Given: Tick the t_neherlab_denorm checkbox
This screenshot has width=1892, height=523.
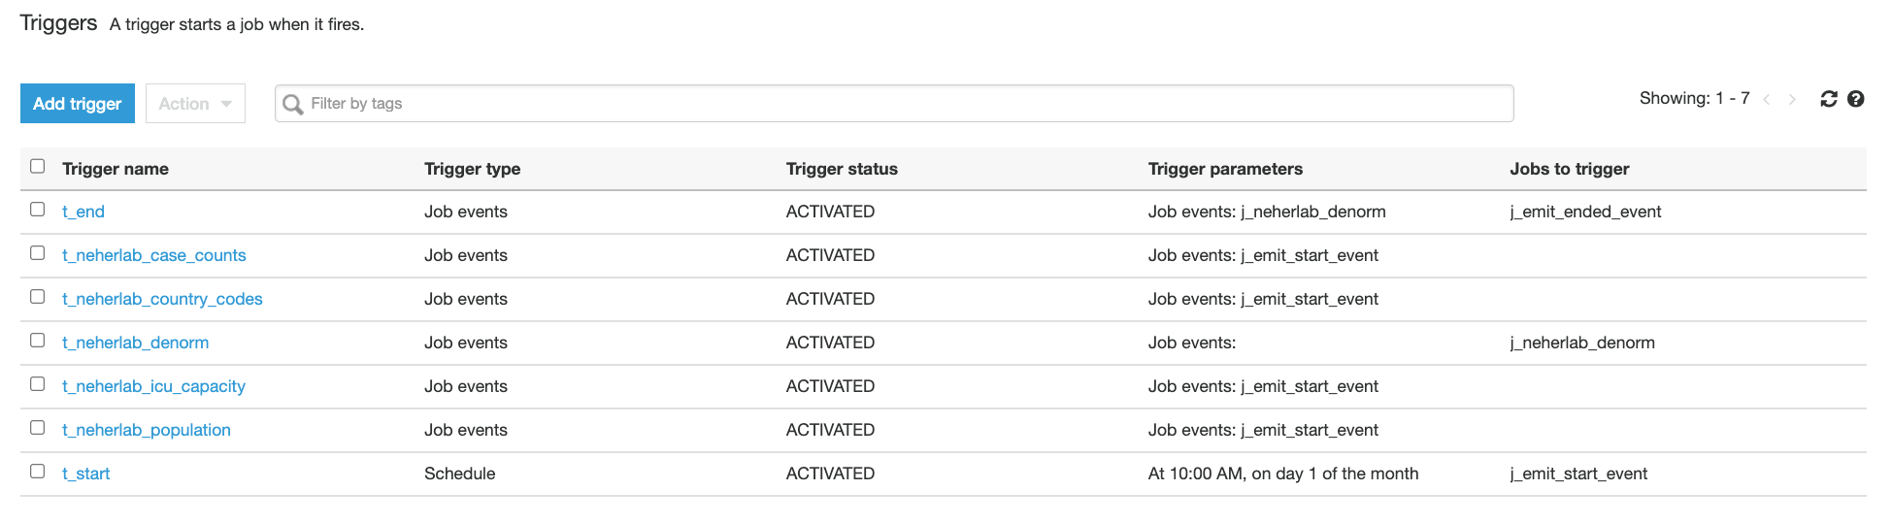Looking at the screenshot, I should pos(38,341).
